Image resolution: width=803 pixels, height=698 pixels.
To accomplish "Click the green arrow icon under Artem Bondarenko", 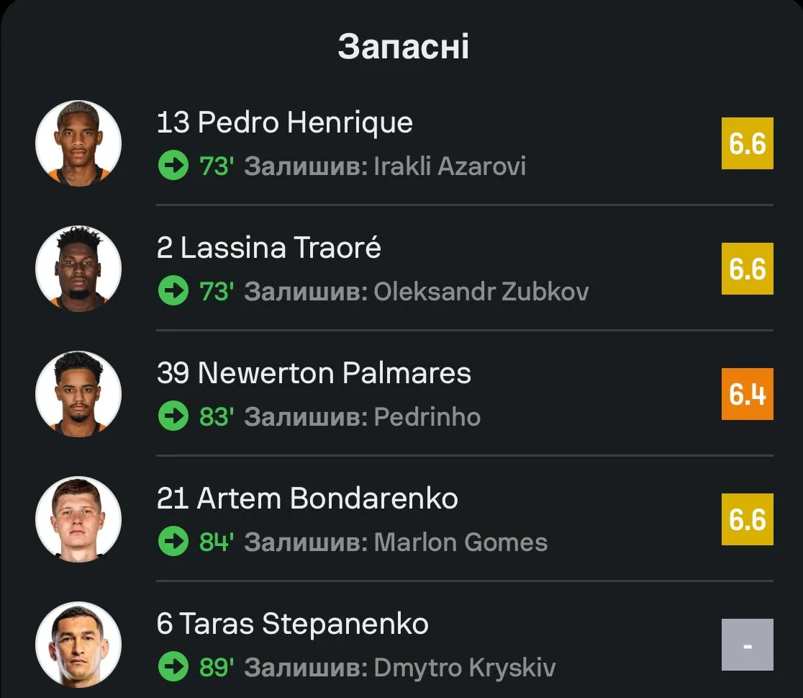I will (x=173, y=542).
